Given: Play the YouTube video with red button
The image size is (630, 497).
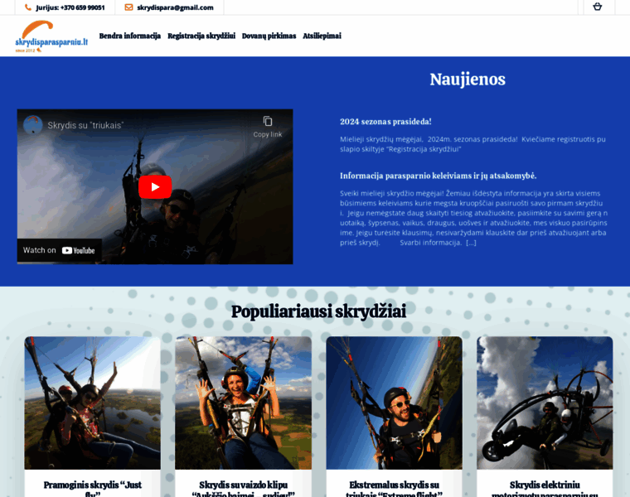Looking at the screenshot, I should 155,186.
